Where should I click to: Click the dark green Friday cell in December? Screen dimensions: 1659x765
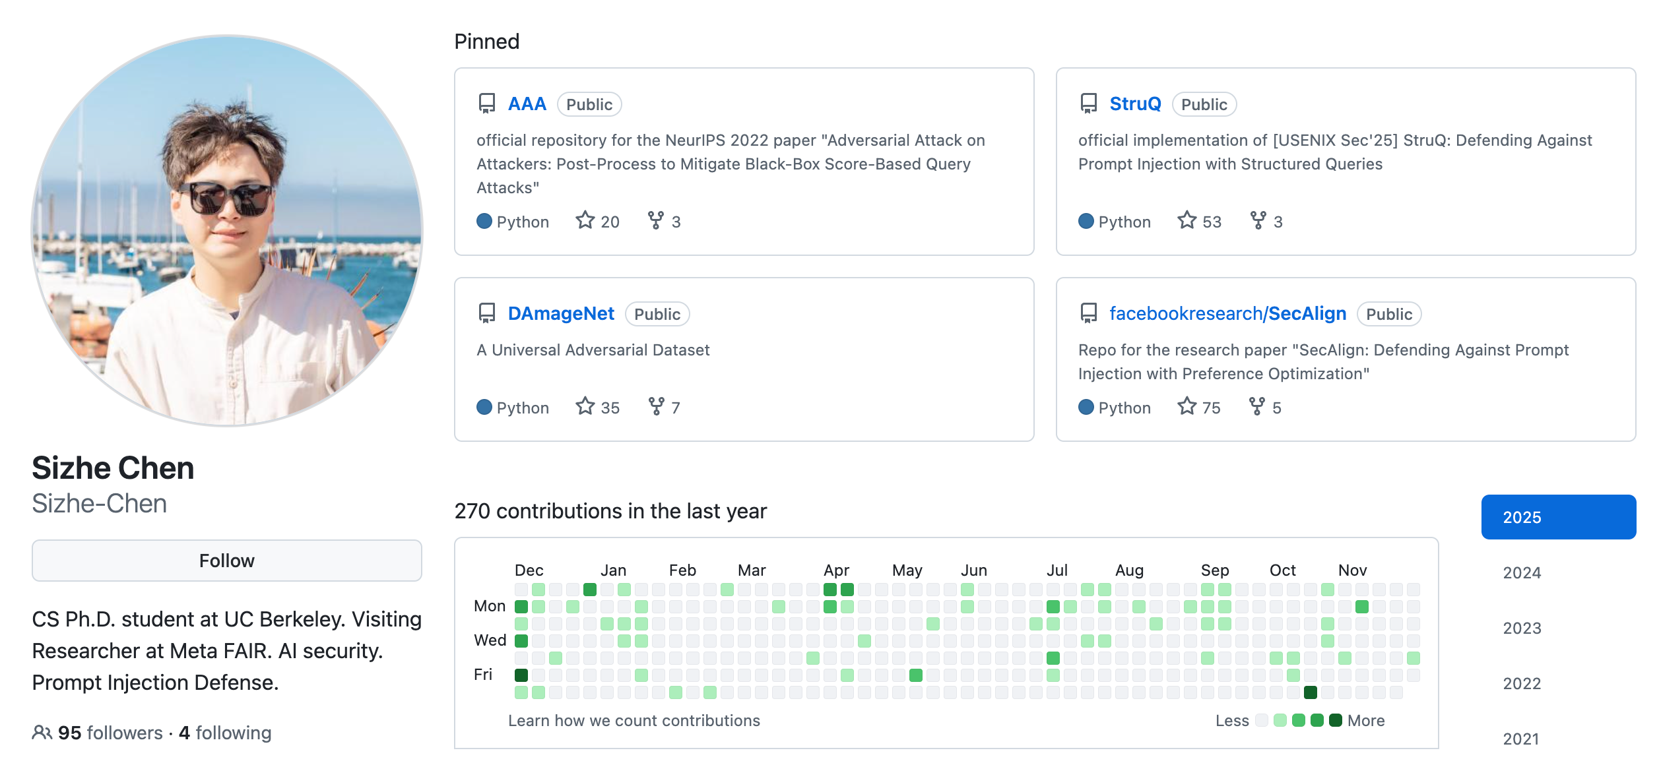tap(521, 675)
